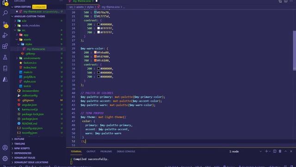Click the editor vertical scrollbar thumb
The width and height of the screenshot is (296, 167).
coord(294,51)
